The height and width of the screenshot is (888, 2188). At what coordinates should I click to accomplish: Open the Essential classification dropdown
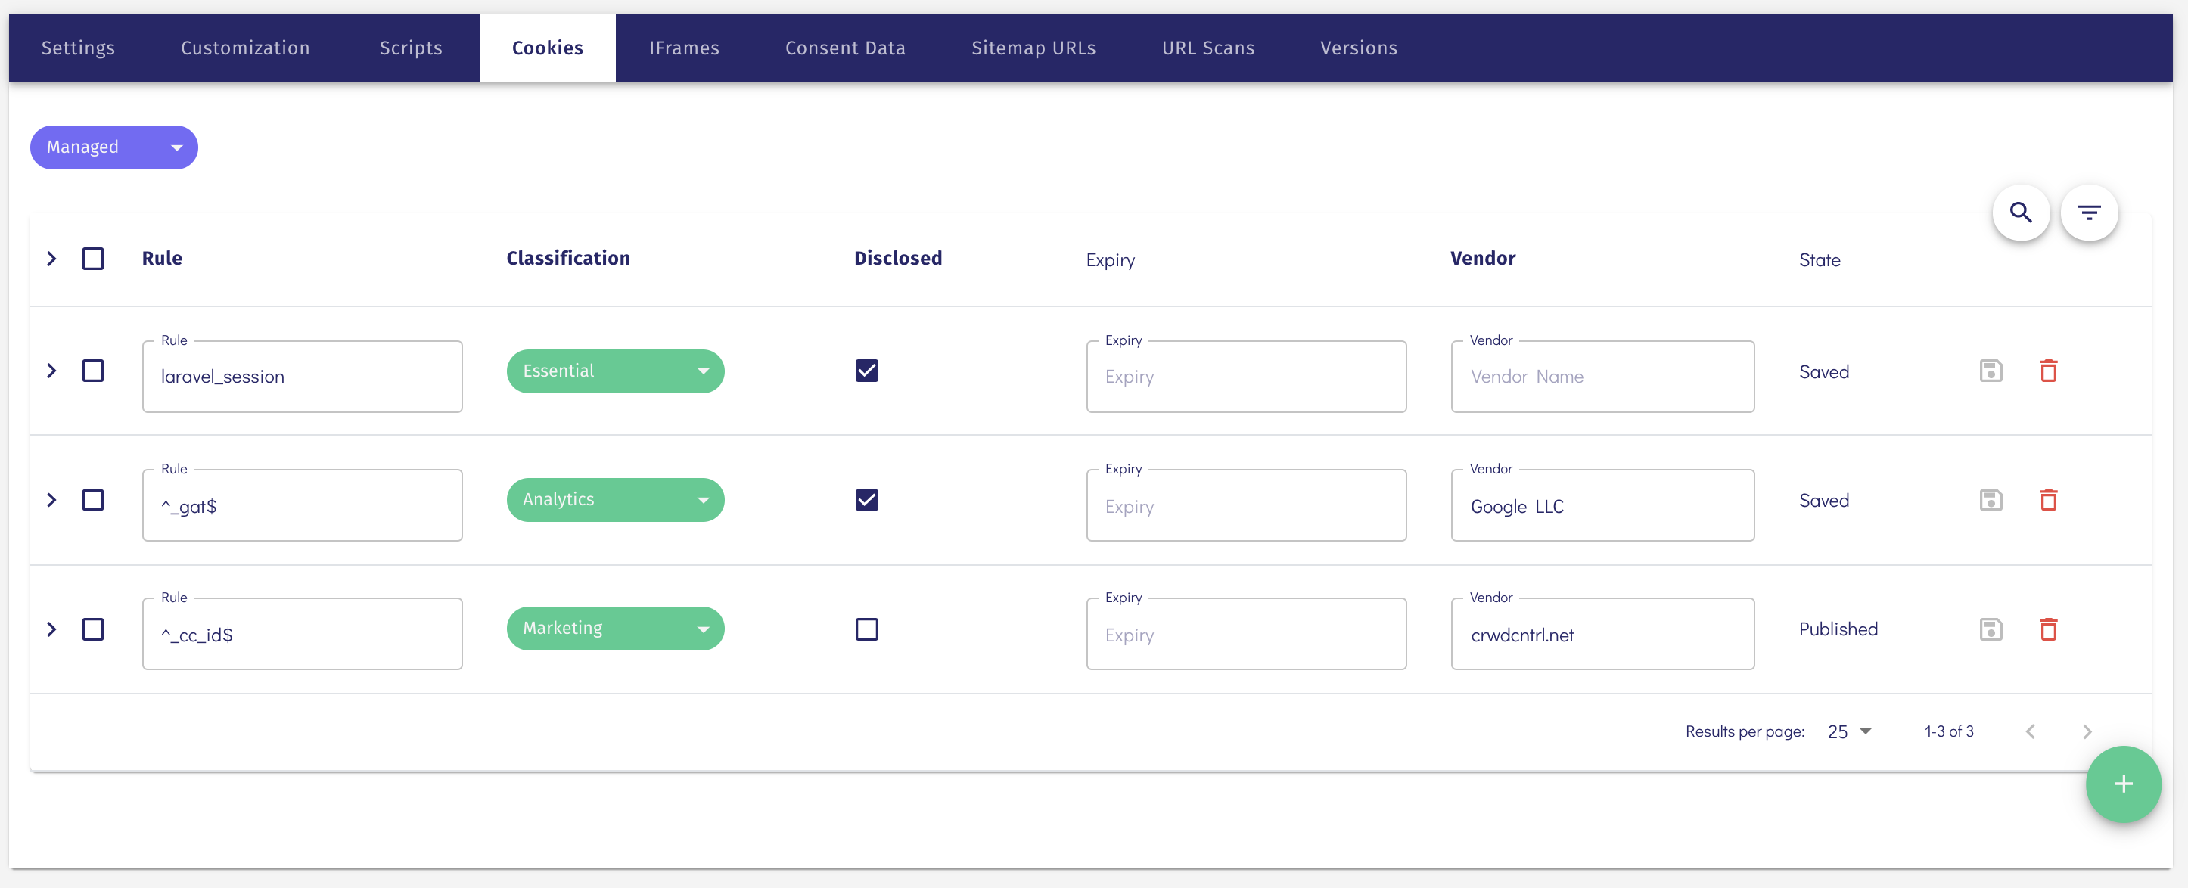615,371
